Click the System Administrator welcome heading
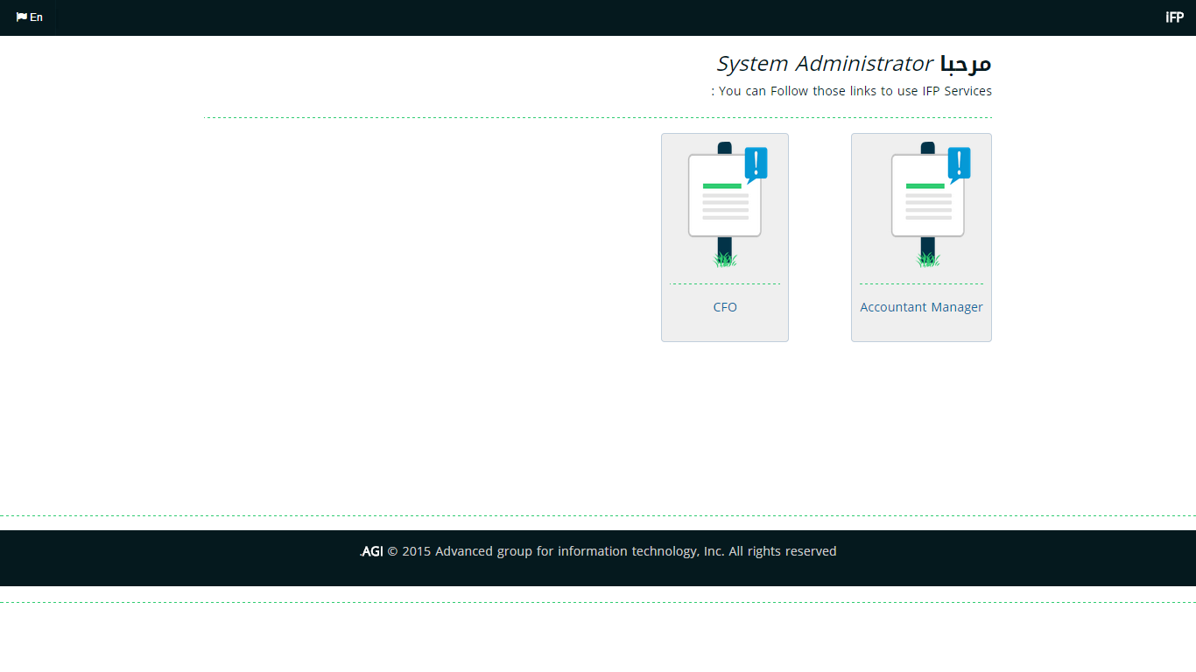Image resolution: width=1196 pixels, height=672 pixels. pos(854,64)
